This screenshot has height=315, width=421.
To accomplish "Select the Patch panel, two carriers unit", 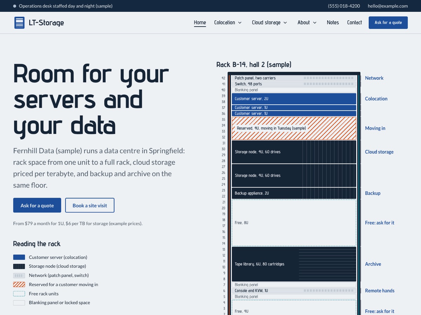I will [x=294, y=78].
